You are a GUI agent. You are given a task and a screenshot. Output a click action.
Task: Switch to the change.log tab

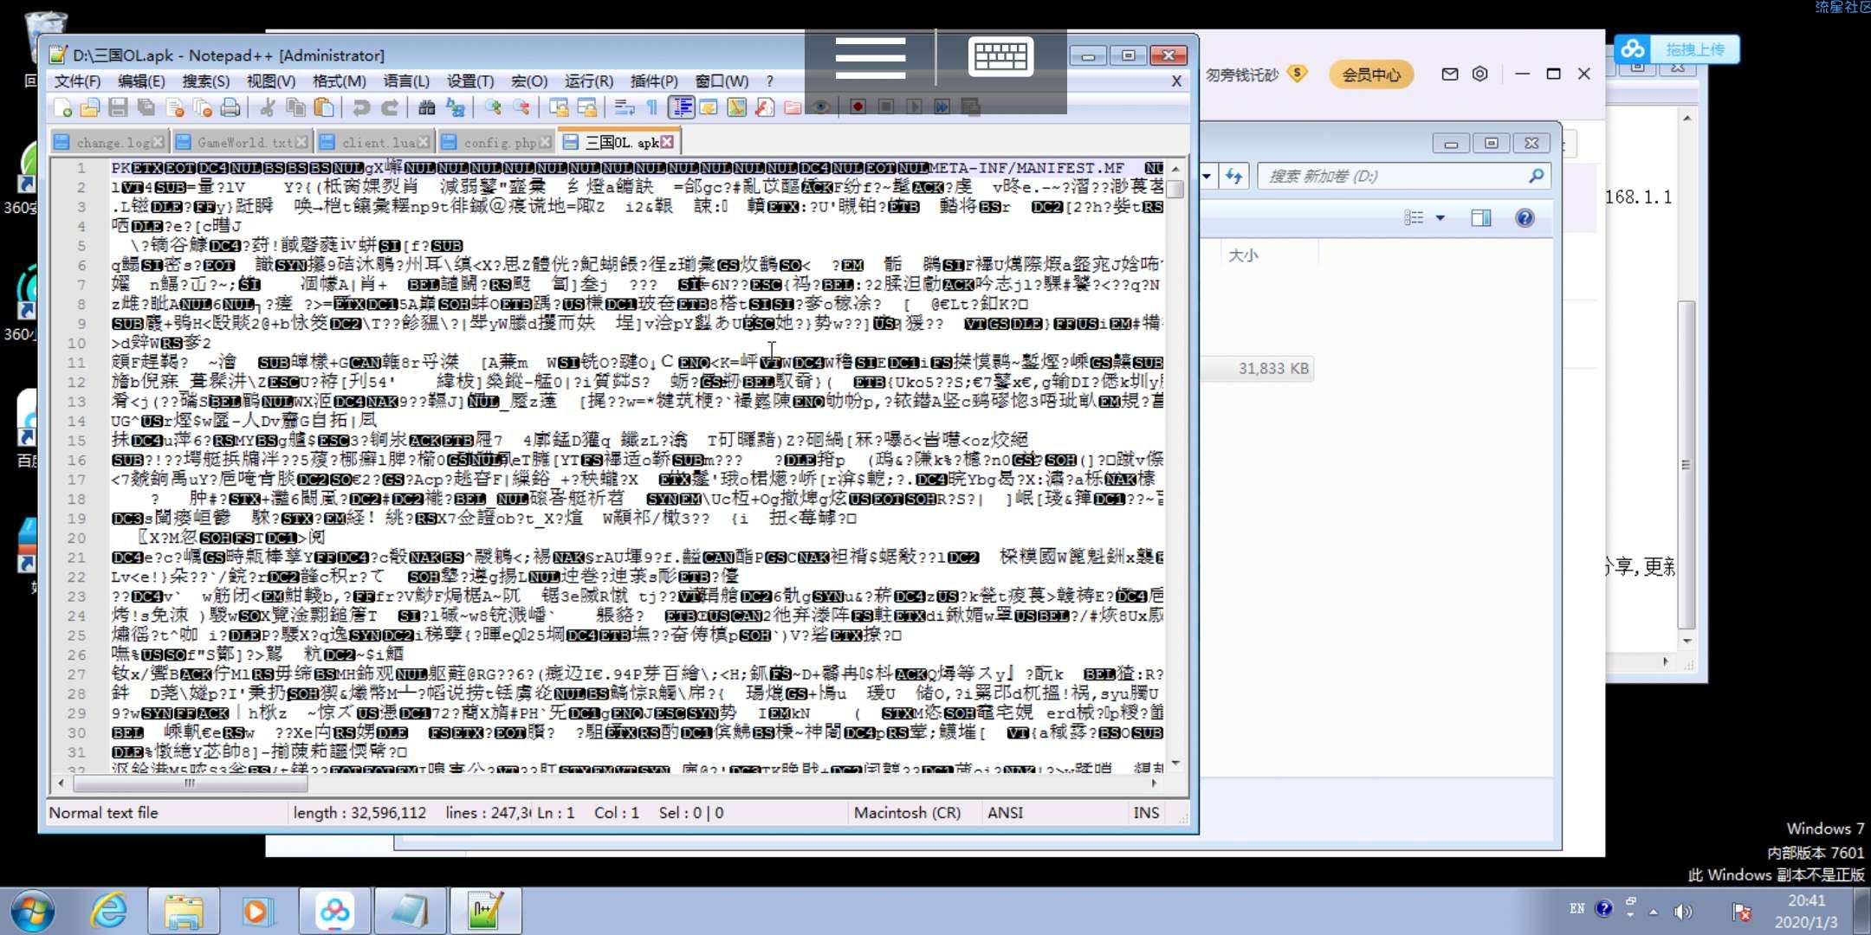(108, 142)
